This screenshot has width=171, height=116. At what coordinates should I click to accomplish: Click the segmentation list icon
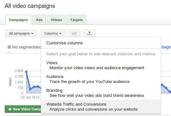9,47
